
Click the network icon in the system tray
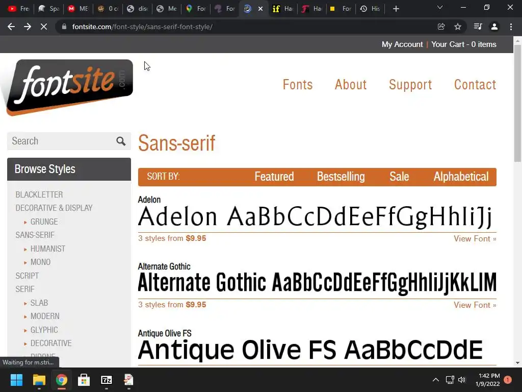click(x=450, y=380)
